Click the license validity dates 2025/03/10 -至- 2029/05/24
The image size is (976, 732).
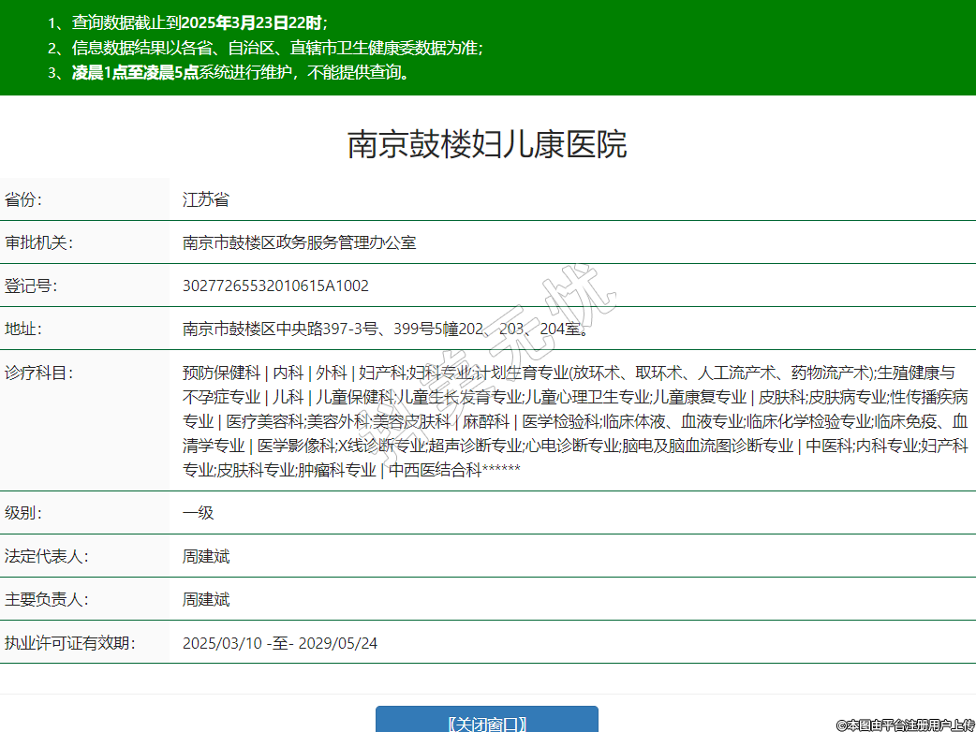(280, 643)
